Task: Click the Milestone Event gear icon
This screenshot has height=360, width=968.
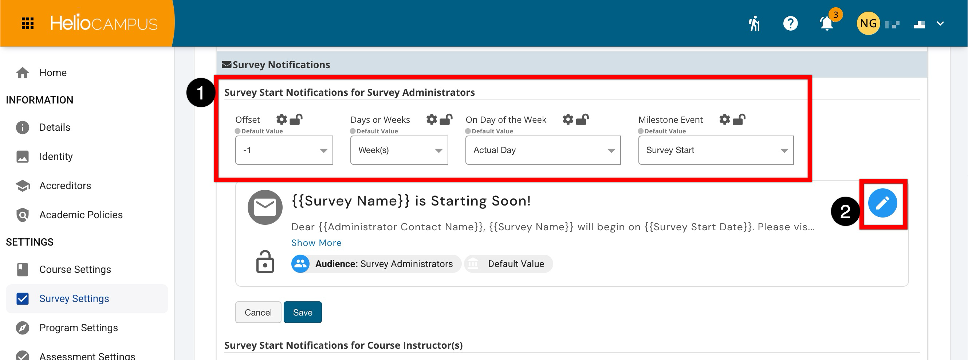Action: coord(724,120)
